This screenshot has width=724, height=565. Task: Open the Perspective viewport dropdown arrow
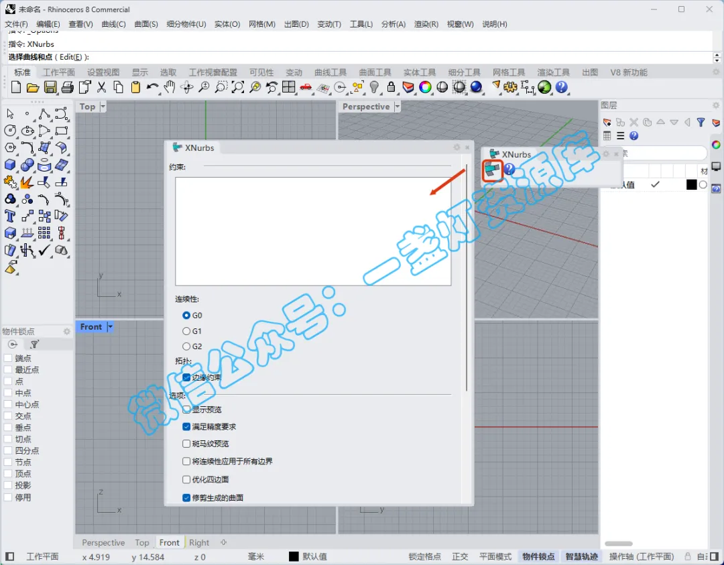397,107
